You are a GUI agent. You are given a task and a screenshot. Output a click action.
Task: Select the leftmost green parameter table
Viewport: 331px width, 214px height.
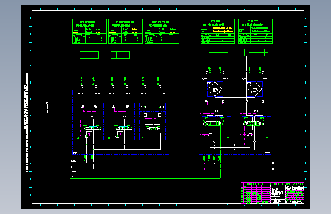[x=89, y=31]
